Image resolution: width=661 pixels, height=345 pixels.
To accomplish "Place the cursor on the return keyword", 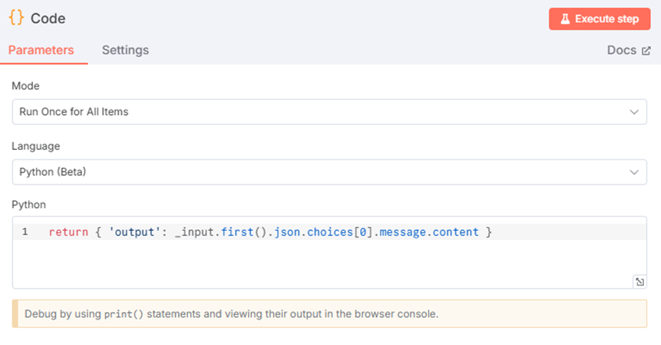I will pyautogui.click(x=69, y=232).
